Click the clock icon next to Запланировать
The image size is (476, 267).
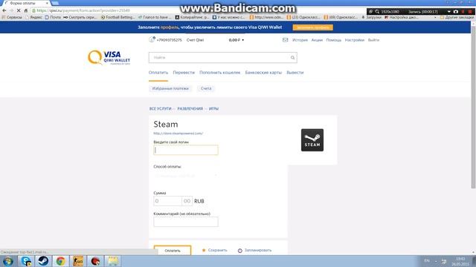coord(239,251)
